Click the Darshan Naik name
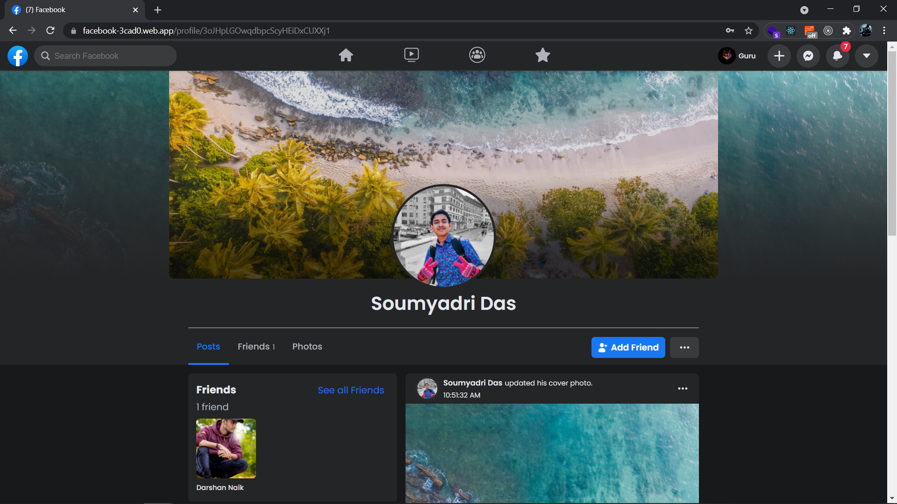This screenshot has width=897, height=504. (220, 487)
